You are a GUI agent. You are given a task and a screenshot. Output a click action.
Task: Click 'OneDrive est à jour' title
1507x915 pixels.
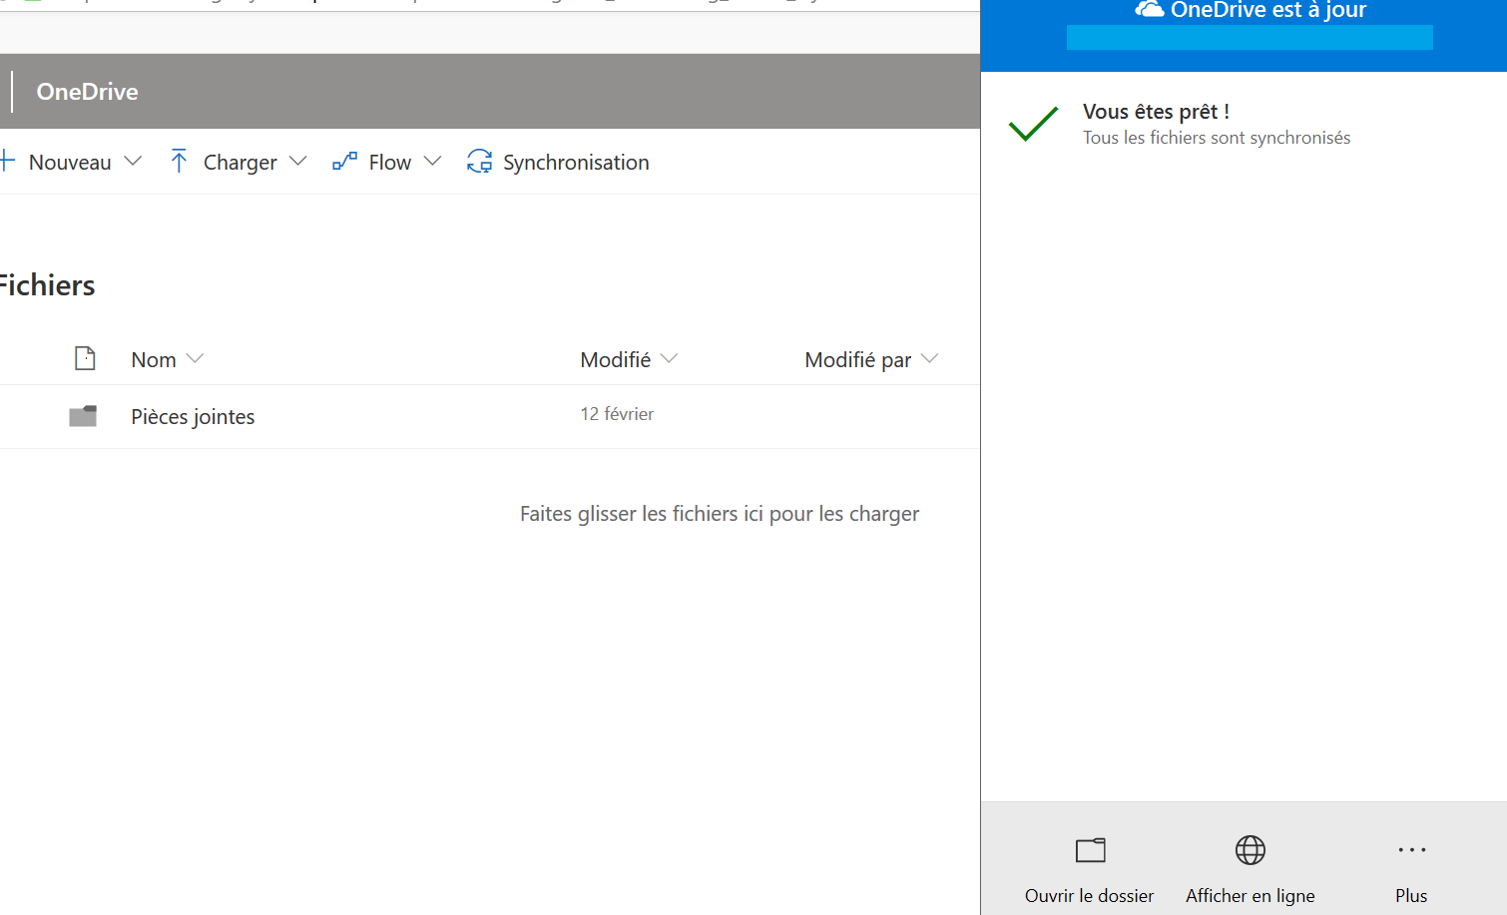pos(1268,10)
